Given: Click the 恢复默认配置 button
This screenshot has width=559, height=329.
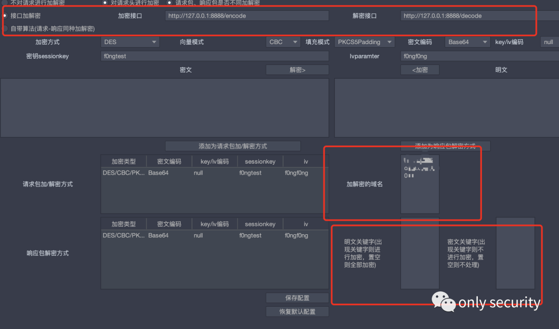Looking at the screenshot, I should coord(297,311).
